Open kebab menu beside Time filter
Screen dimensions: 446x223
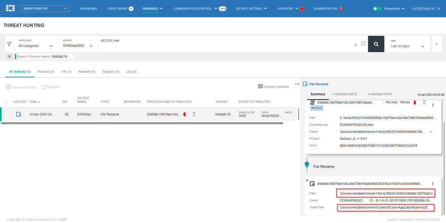436,44
